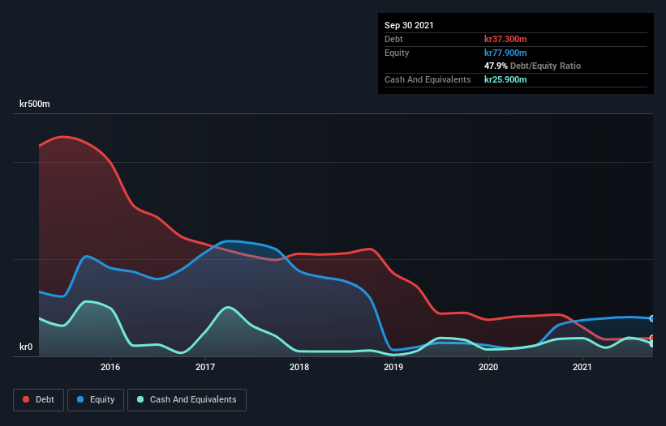This screenshot has height=426, width=666.
Task: Click the blue Equity legend dot
Action: click(80, 399)
